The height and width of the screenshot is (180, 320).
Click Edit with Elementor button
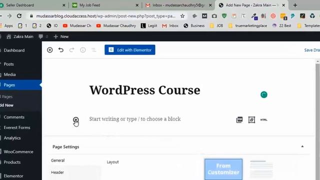[130, 50]
